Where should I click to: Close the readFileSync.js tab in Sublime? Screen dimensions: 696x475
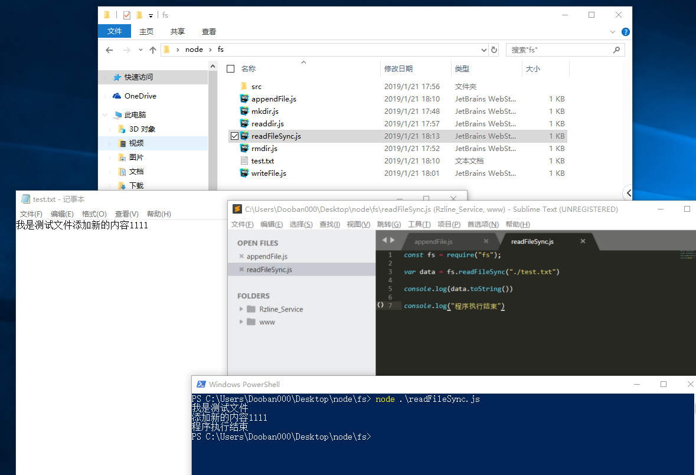(x=583, y=241)
